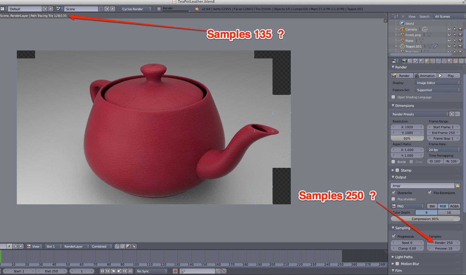Open the Object Data triangle tab
This screenshot has width=466, height=275.
click(x=444, y=61)
